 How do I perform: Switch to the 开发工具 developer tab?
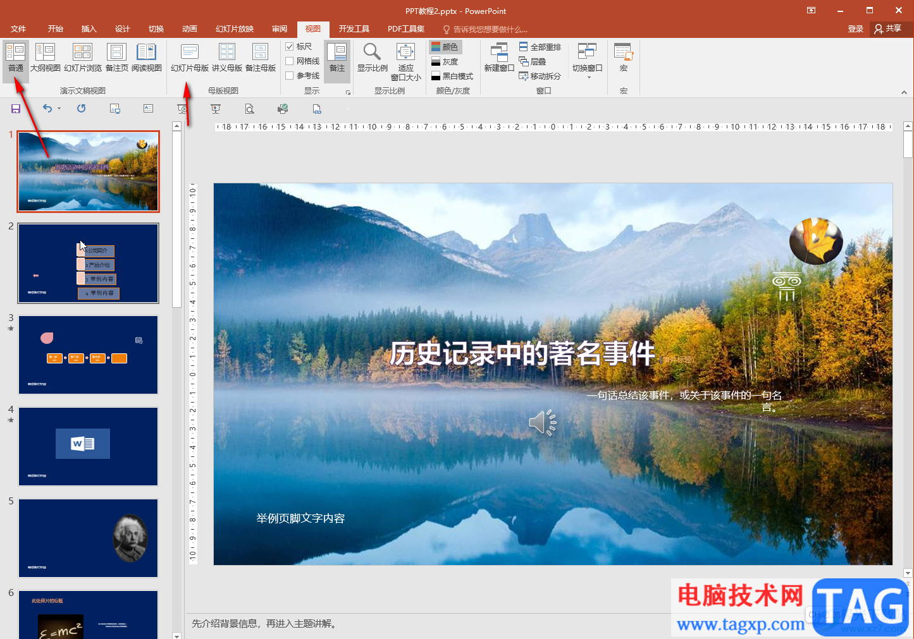(354, 29)
